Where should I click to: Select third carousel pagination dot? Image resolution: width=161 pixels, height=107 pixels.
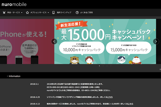(107, 66)
